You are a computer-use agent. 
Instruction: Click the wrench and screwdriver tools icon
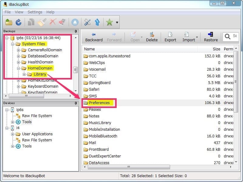click(87, 22)
